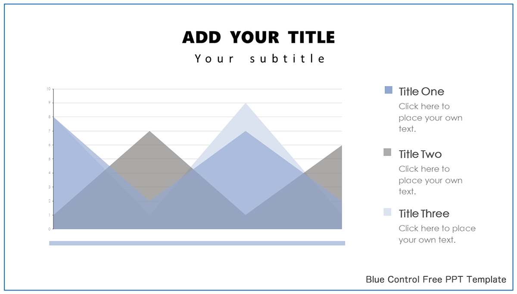Click the y-axis label 5
Image resolution: width=517 pixels, height=294 pixels.
(49, 159)
